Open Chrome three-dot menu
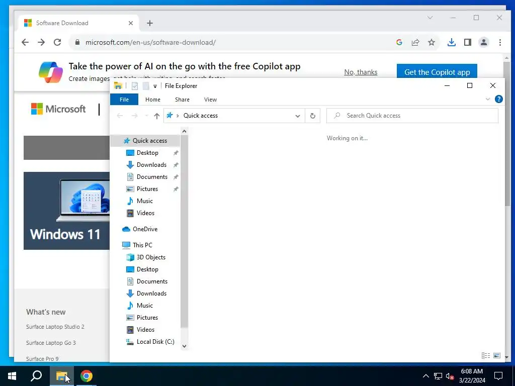 tap(500, 42)
